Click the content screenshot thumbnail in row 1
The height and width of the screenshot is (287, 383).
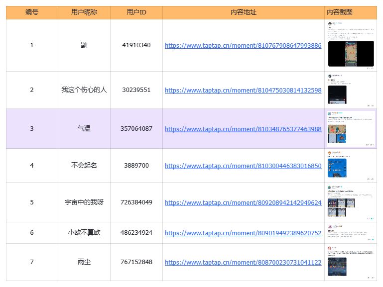pyautogui.click(x=351, y=46)
